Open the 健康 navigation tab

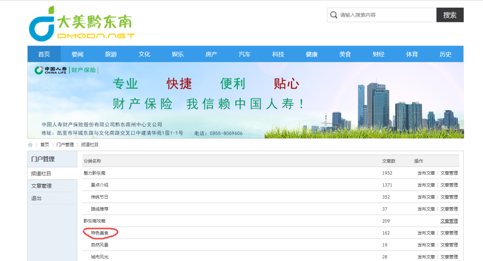[312, 54]
